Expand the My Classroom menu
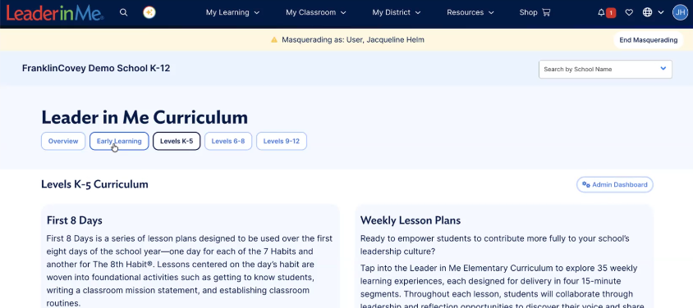This screenshot has height=308, width=693. (316, 12)
